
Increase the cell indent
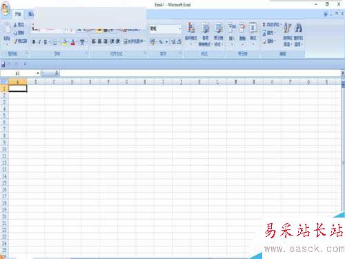click(118, 41)
